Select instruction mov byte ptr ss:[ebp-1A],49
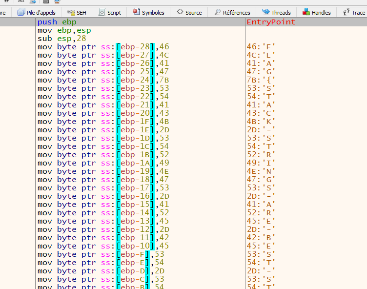The image size is (367, 289). point(103,163)
